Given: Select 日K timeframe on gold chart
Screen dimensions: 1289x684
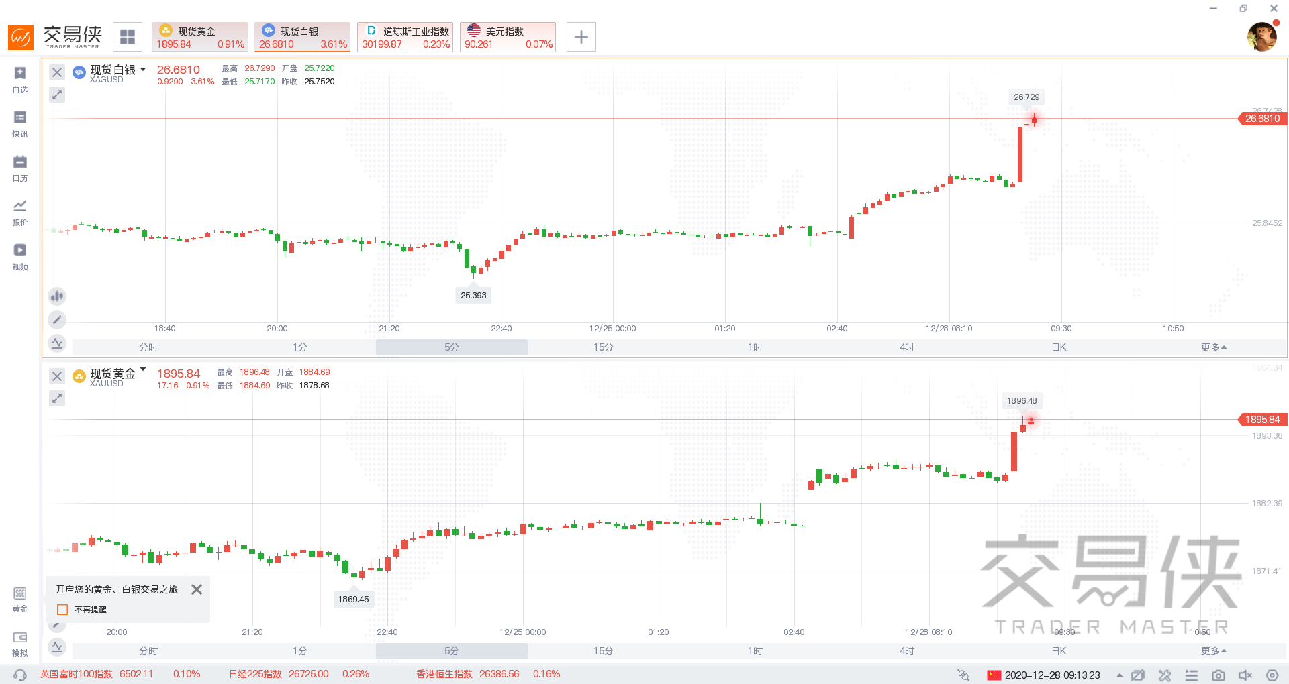Looking at the screenshot, I should (x=1059, y=651).
